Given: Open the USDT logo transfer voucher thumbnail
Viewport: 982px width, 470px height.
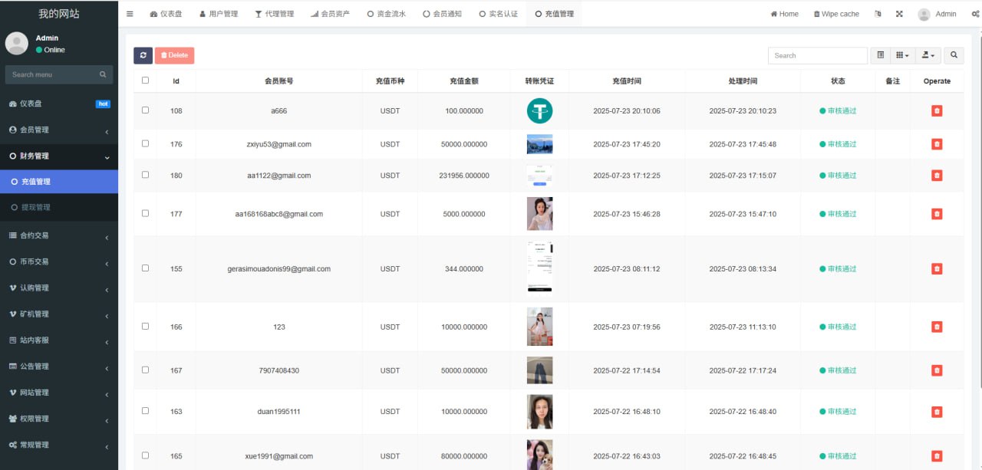Looking at the screenshot, I should [539, 111].
